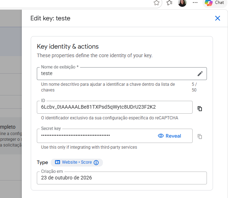This screenshot has height=198, width=228.
Task: Click the Criação em date field
Action: [122, 178]
